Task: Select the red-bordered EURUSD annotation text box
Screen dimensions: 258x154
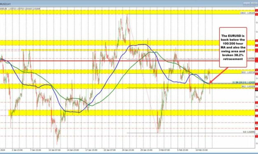Action: coord(233,47)
